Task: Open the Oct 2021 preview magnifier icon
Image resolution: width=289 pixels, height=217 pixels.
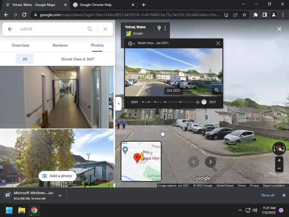Action: pos(217,90)
